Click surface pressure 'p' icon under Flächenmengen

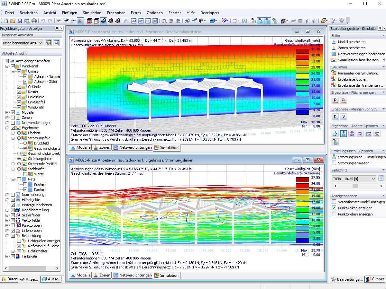(335, 101)
